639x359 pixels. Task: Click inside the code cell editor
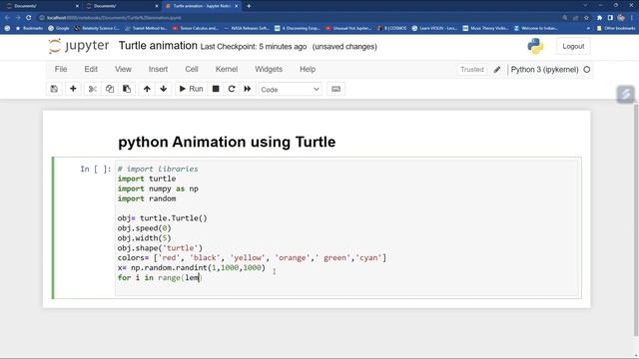(346, 228)
